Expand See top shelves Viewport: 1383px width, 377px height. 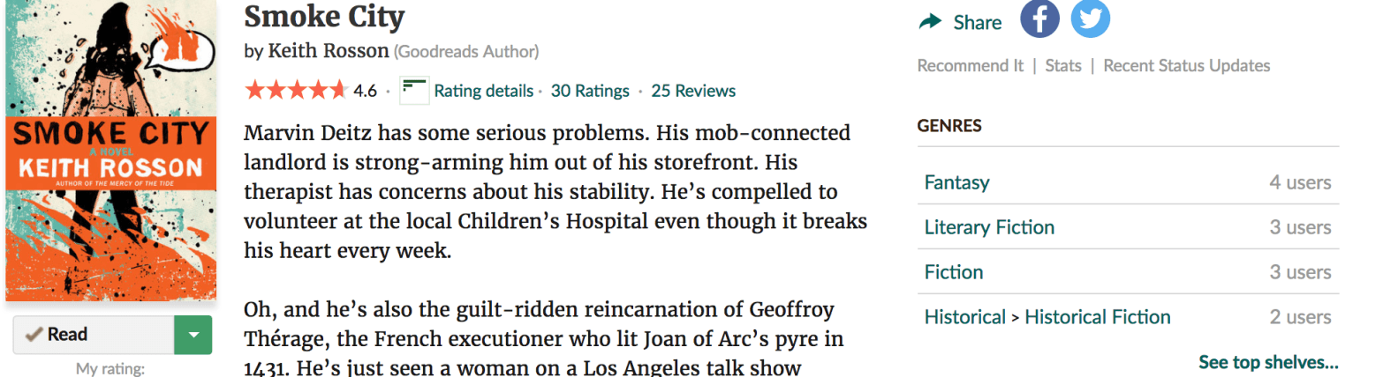(x=1268, y=362)
